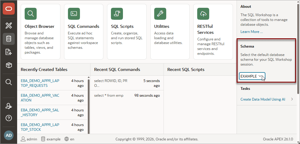Click the Oracle APEX home logo
300x144 pixels.
tap(9, 9)
